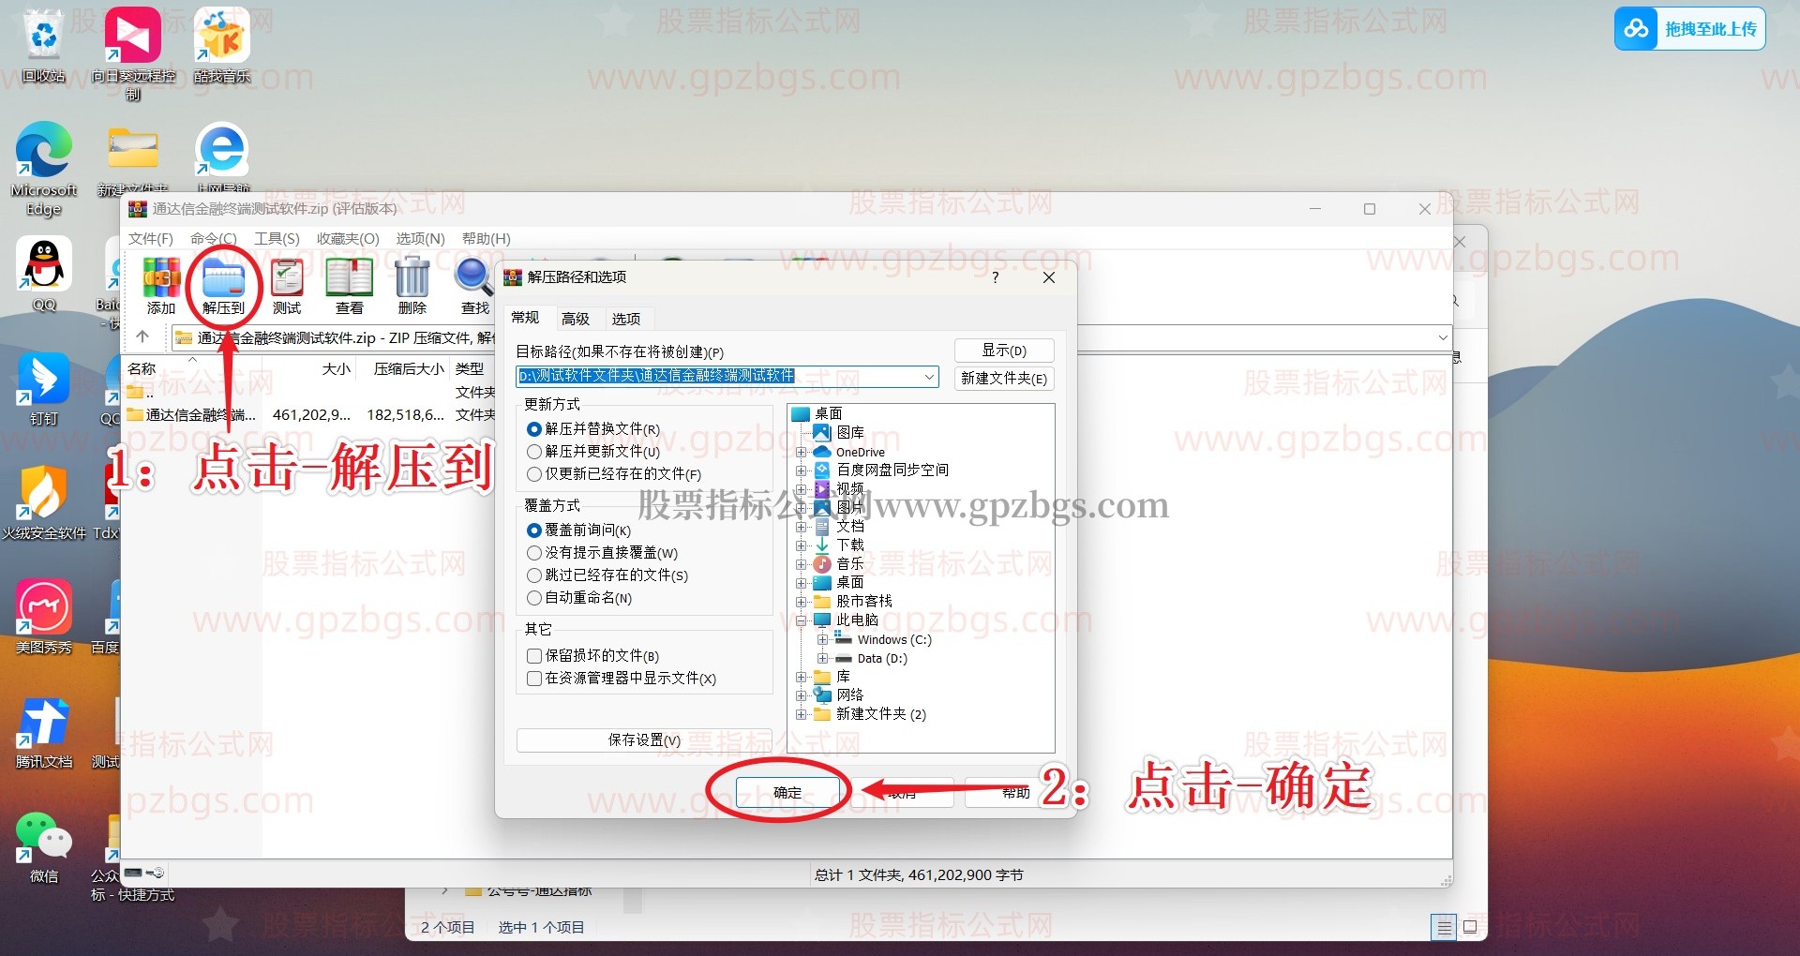
Task: Go up one level with the arrow icon
Action: coord(142,336)
